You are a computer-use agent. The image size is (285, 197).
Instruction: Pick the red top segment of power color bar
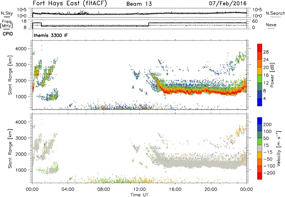tap(260, 48)
